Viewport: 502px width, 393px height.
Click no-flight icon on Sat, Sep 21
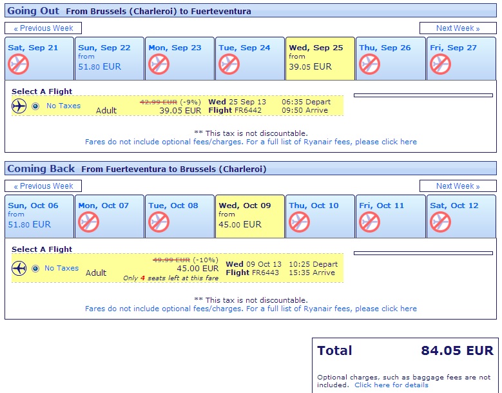[18, 64]
